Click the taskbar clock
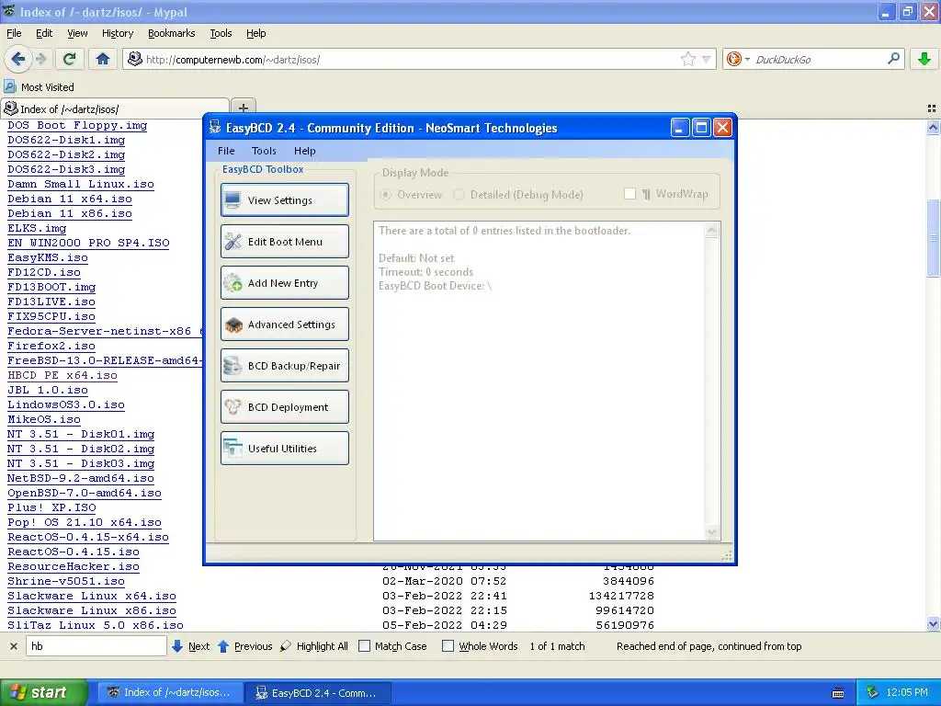This screenshot has height=706, width=941. [x=907, y=693]
